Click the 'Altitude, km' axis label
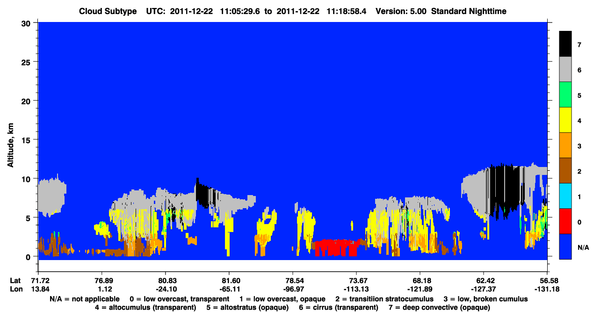 coord(10,146)
